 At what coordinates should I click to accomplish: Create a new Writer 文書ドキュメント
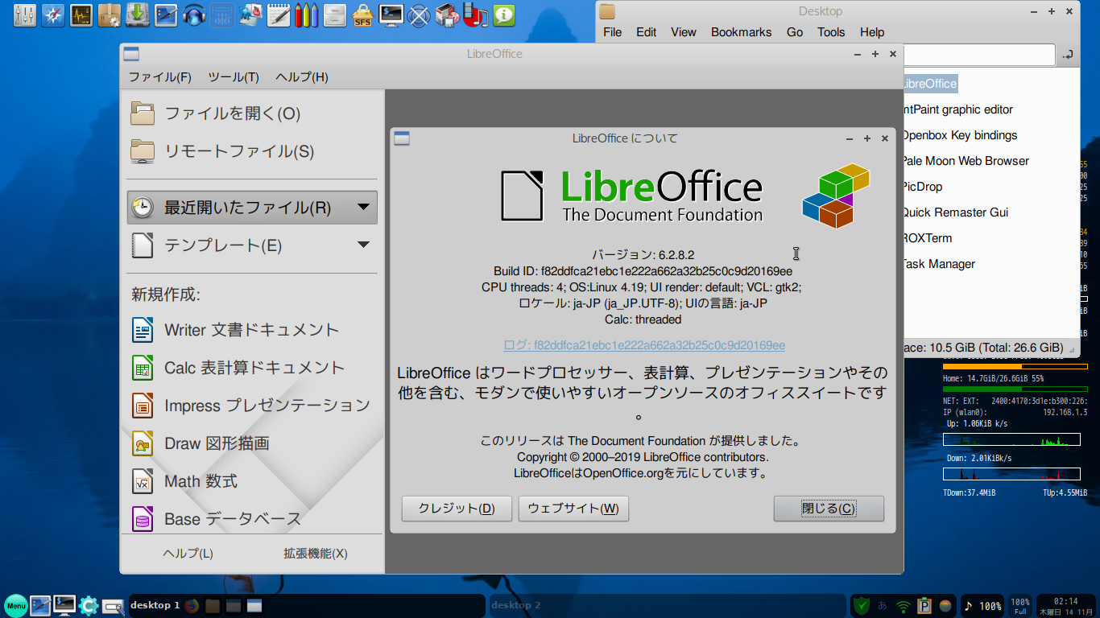coord(252,329)
